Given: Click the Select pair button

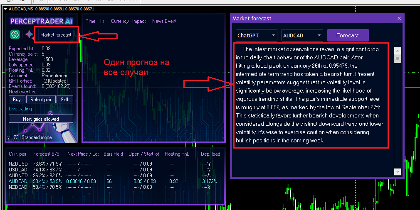Looking at the screenshot, I should [x=41, y=99].
